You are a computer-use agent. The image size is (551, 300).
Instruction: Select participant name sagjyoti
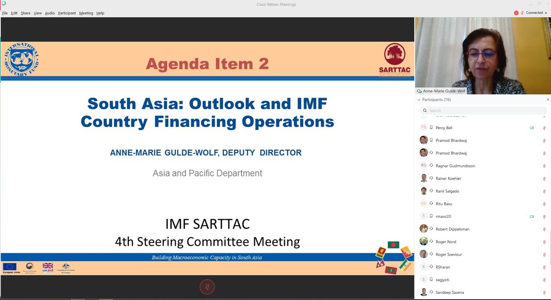coord(442,280)
